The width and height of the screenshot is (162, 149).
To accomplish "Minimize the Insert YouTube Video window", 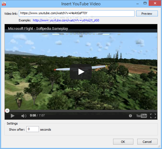I will [x=138, y=4].
